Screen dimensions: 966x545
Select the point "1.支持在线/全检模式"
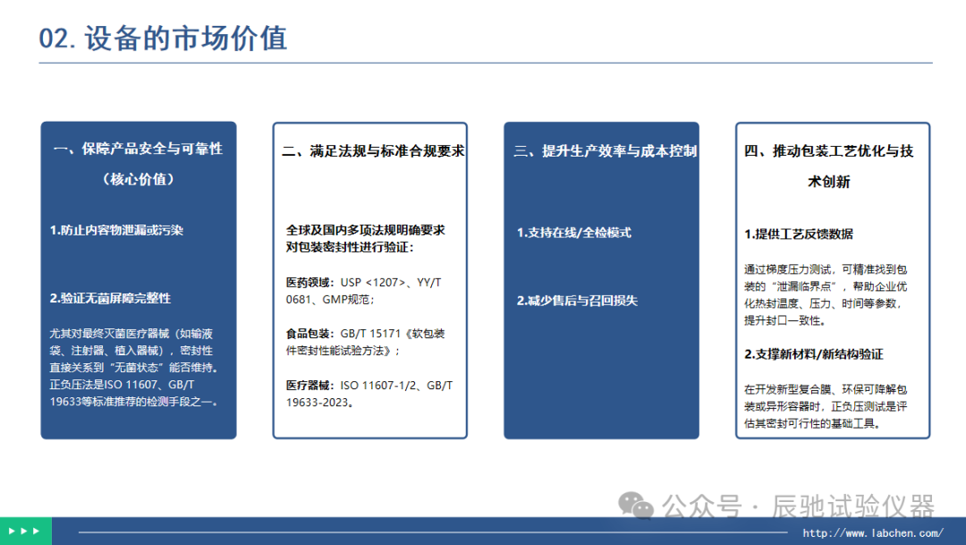pos(574,233)
